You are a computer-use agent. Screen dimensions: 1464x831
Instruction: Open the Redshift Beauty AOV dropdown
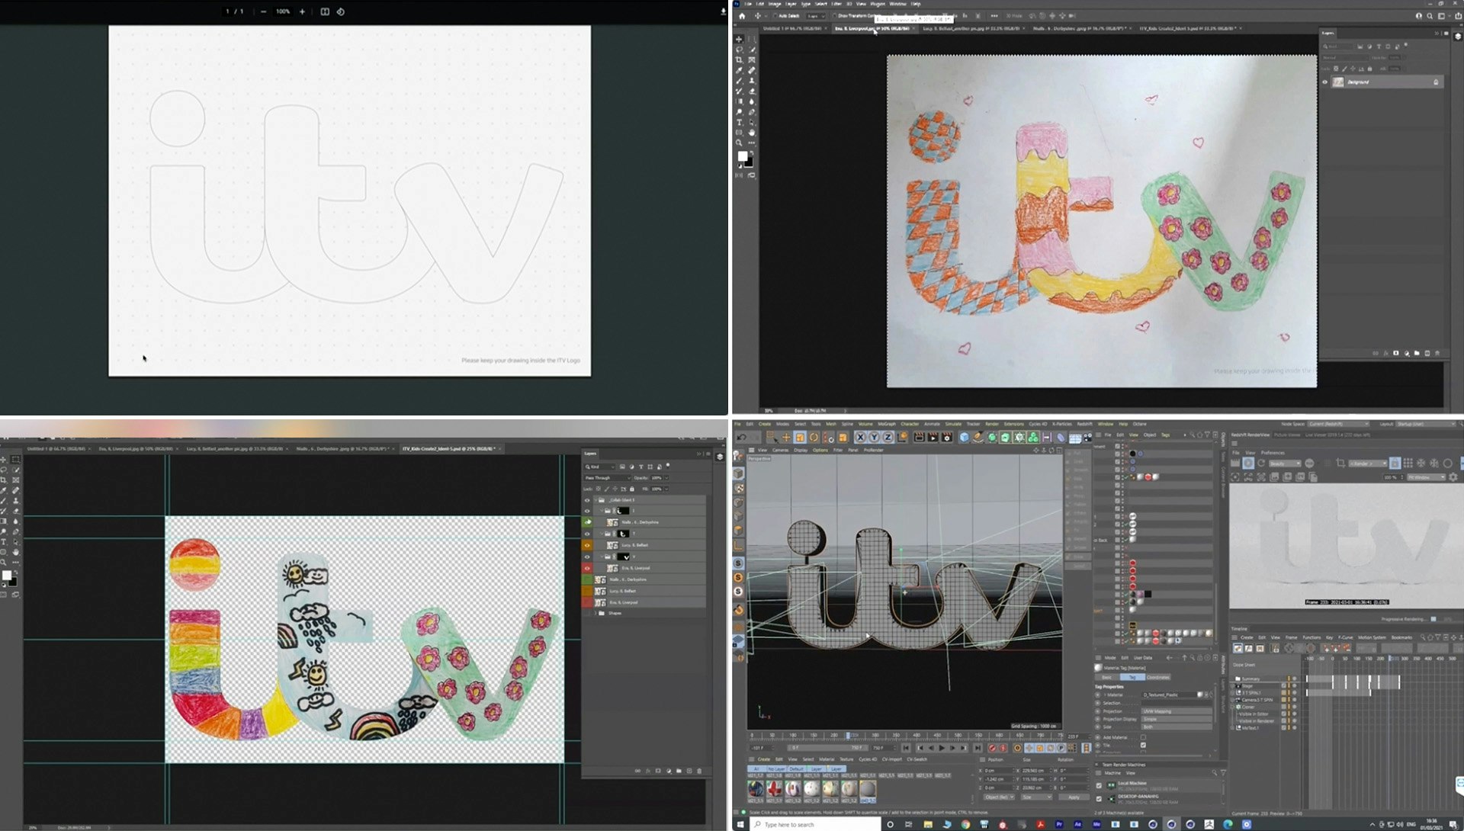[1285, 463]
